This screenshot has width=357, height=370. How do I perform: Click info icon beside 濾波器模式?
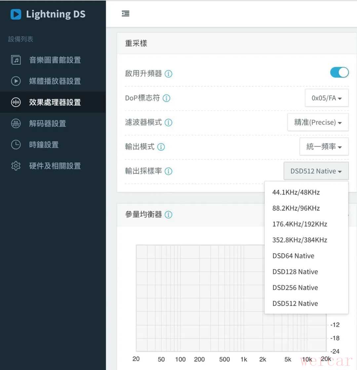coord(168,123)
